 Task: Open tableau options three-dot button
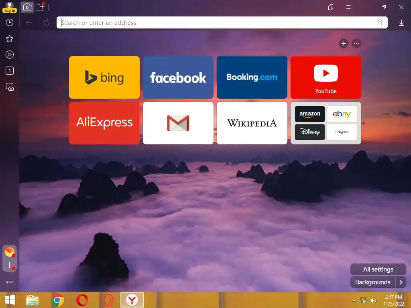356,43
